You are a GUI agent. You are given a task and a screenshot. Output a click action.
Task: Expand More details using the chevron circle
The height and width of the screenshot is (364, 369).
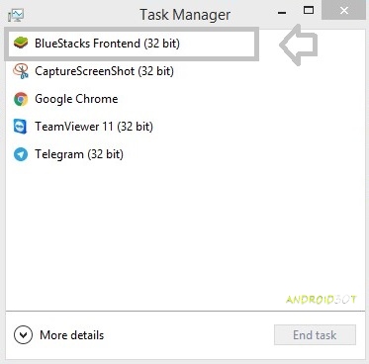[23, 335]
